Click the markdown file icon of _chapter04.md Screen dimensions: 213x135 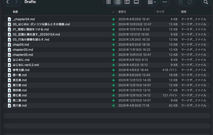point(9,19)
